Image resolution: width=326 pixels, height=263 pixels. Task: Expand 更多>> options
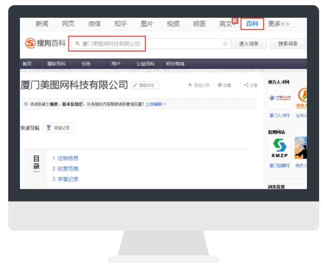pyautogui.click(x=279, y=24)
